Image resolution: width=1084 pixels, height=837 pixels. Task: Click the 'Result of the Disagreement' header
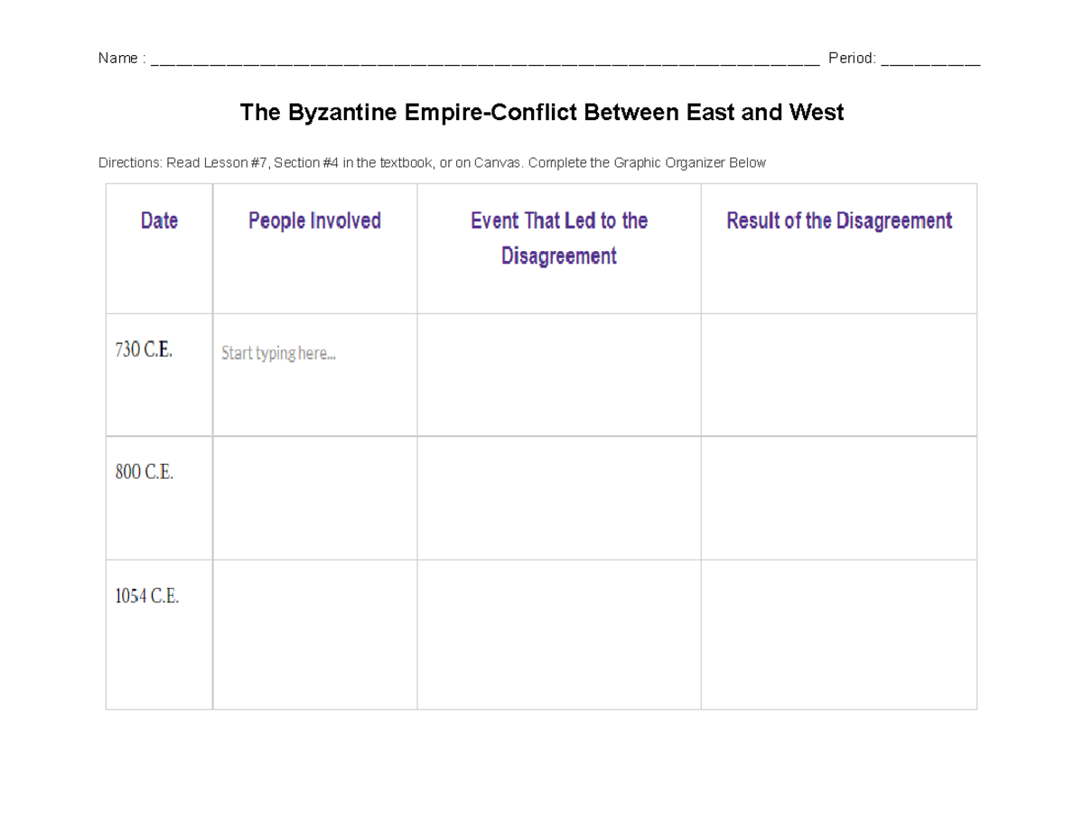[839, 220]
